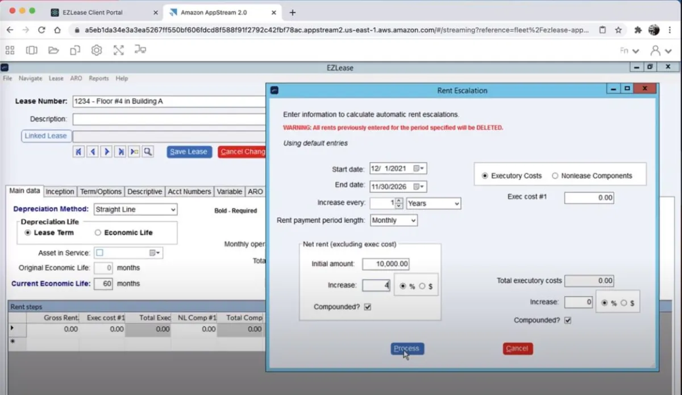682x395 pixels.
Task: Select Executory Costs radio button
Action: pos(485,176)
